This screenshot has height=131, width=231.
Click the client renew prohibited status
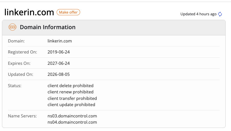coord(70,92)
